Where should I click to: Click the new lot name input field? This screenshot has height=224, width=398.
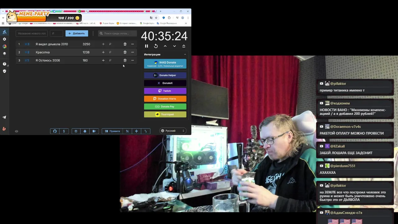pos(32,33)
